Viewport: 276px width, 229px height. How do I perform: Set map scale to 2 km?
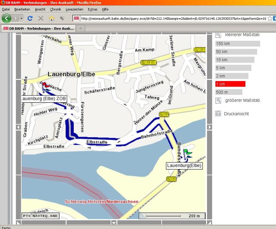point(232,76)
